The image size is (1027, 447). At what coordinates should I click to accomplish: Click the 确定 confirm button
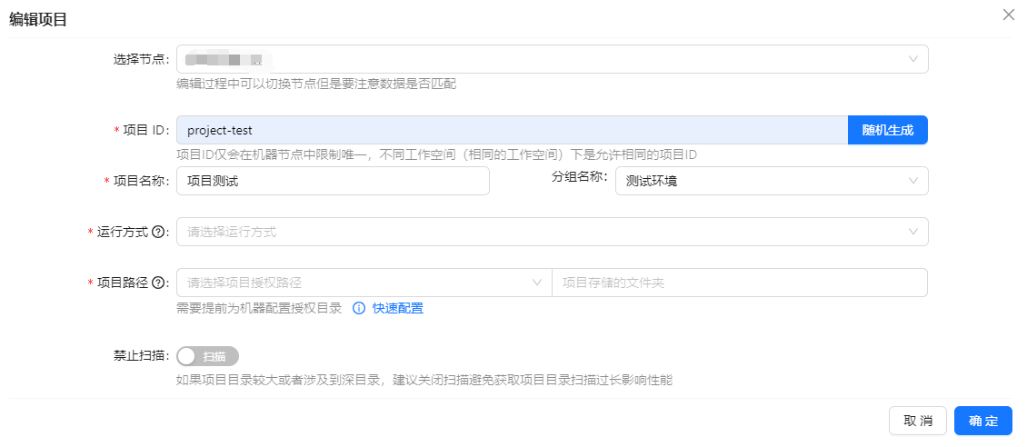pos(982,421)
